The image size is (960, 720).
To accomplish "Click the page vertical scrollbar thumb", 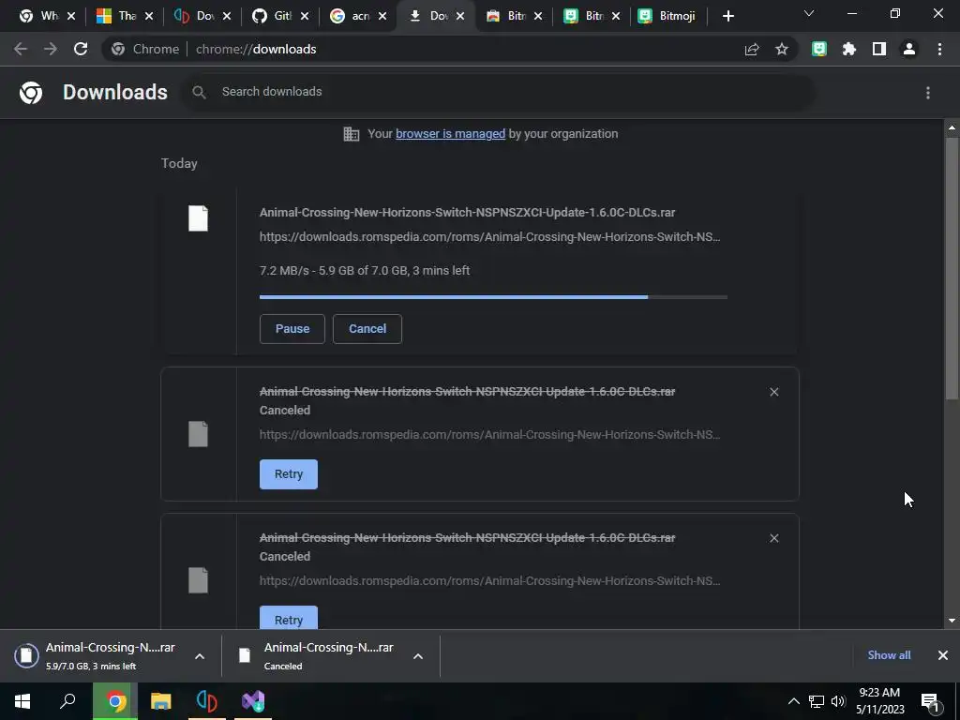I will tap(952, 268).
